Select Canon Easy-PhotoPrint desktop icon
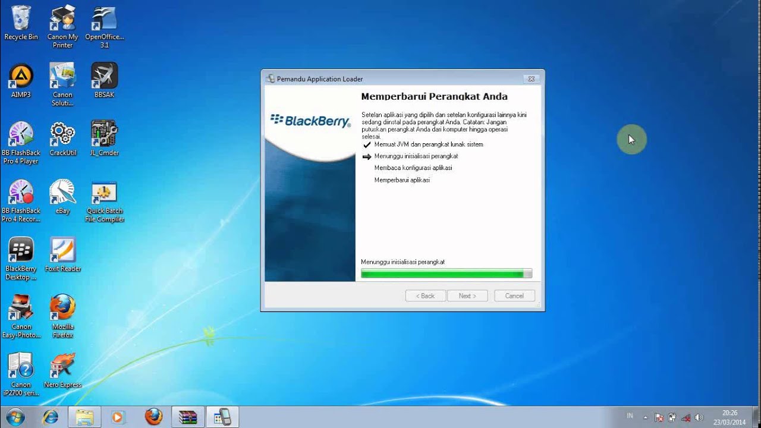Viewport: 761px width, 428px height. coord(21,317)
